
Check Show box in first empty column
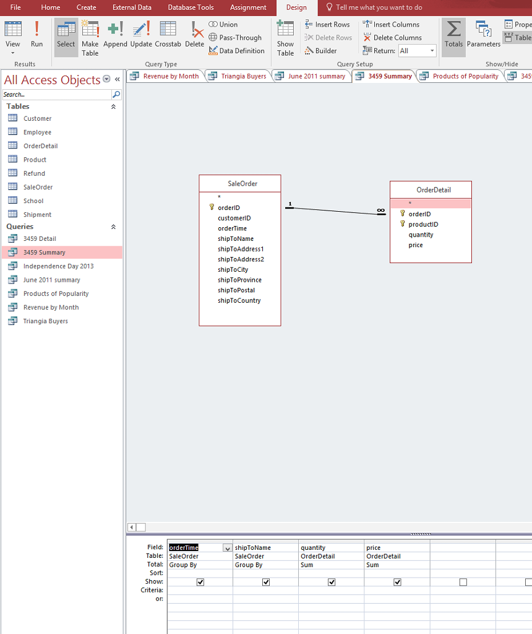[x=463, y=582]
